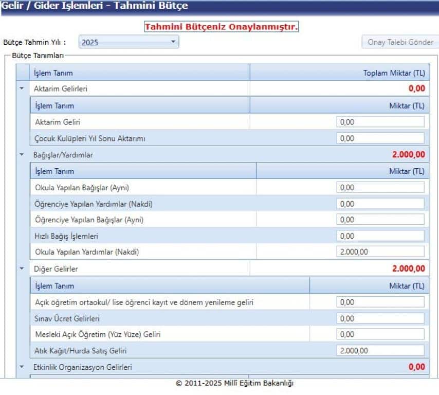Click the Aktarim Geliri amount field
439x395 pixels.
[380, 122]
